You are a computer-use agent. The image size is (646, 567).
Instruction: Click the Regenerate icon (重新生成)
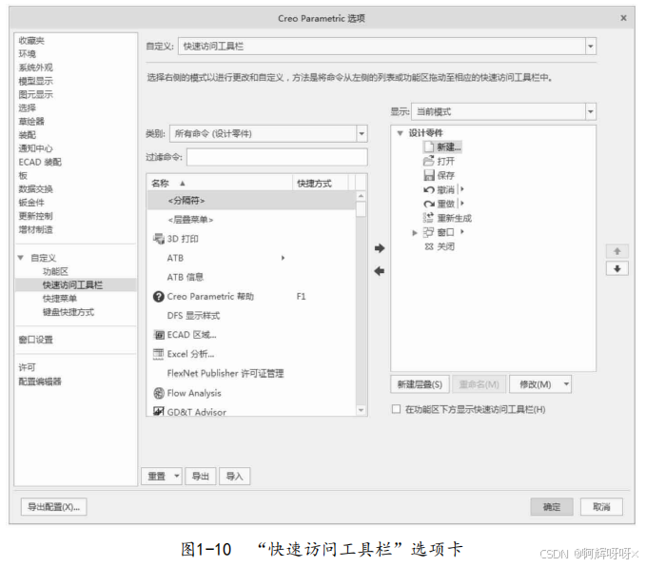(x=428, y=218)
